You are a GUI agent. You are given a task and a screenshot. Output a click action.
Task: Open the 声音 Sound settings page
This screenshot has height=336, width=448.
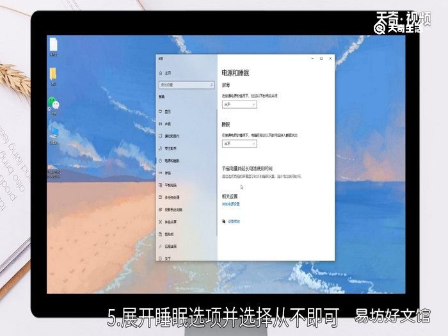point(165,124)
